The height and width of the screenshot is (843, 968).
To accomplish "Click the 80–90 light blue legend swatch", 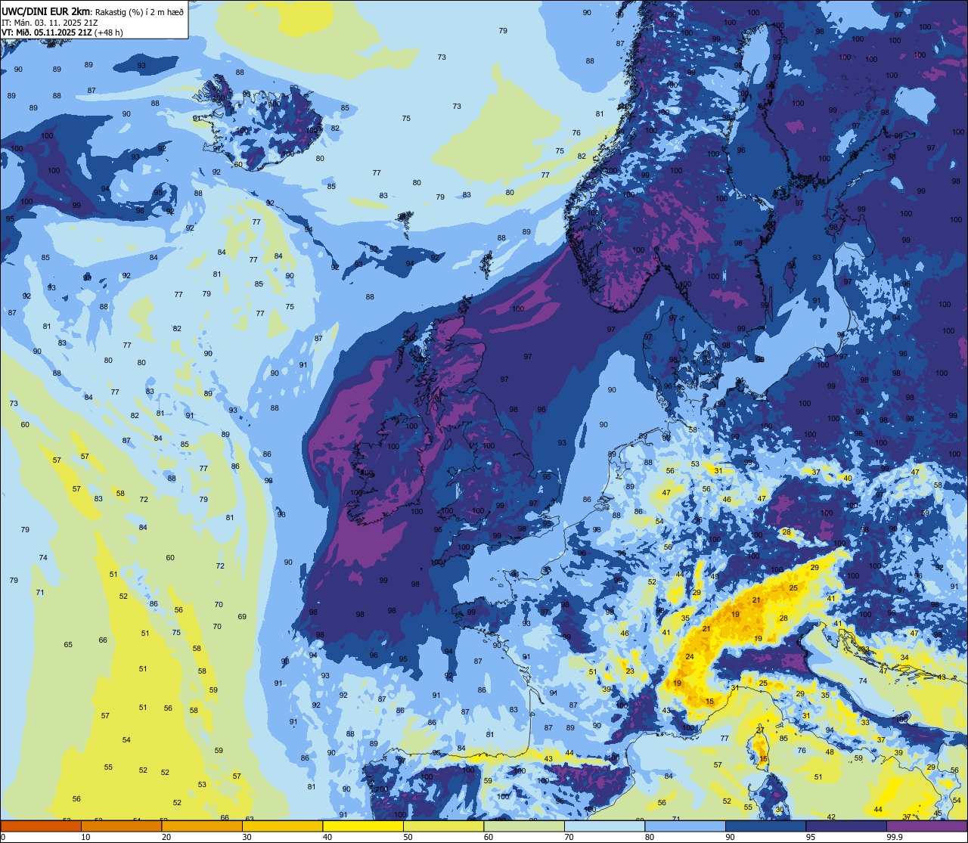I will pyautogui.click(x=685, y=826).
